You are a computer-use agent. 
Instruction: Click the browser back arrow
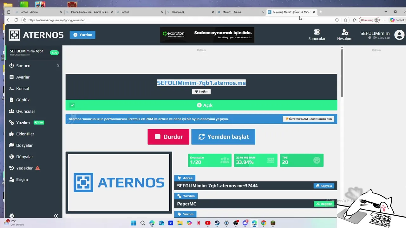pos(9,20)
